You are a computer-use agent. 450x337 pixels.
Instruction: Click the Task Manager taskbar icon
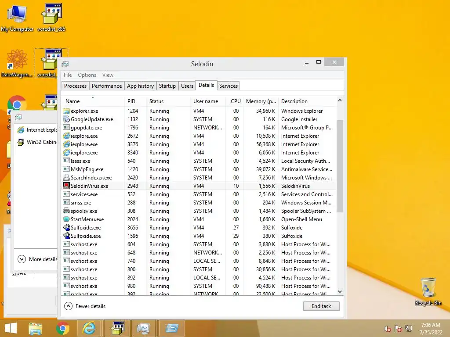143,328
